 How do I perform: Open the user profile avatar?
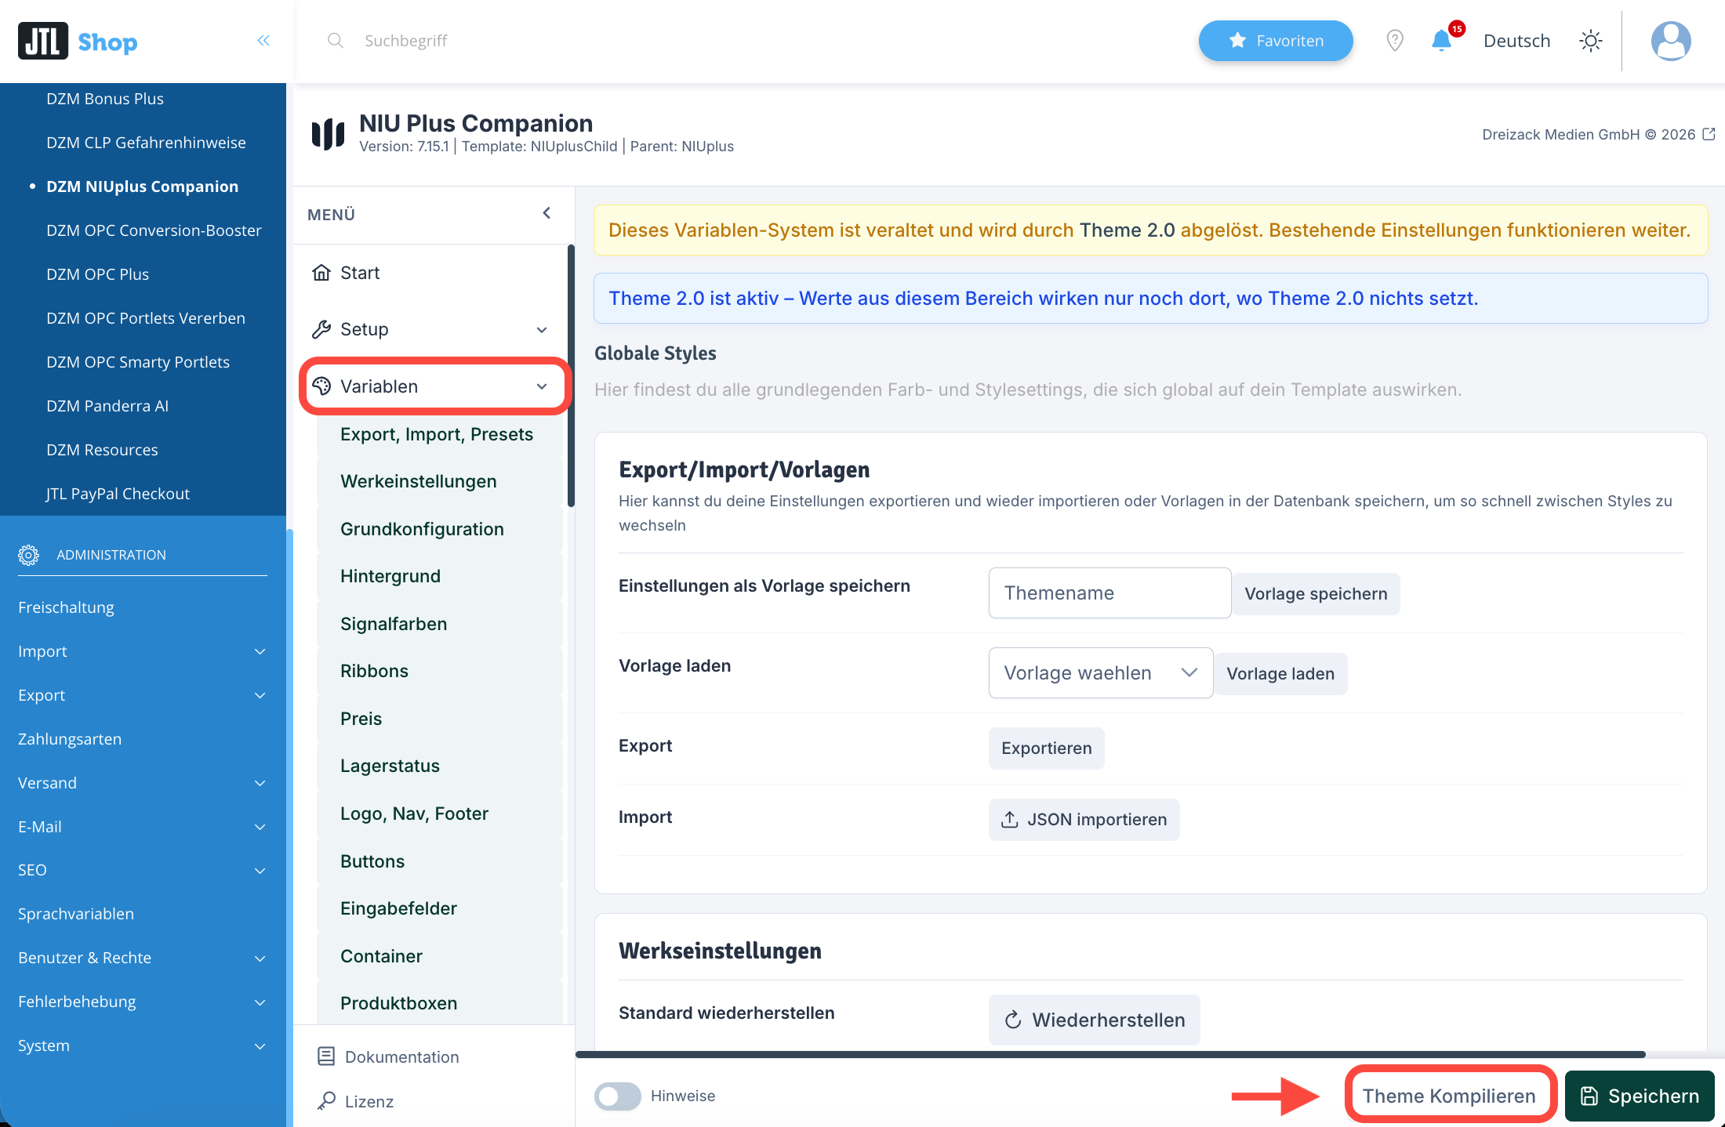click(1671, 41)
